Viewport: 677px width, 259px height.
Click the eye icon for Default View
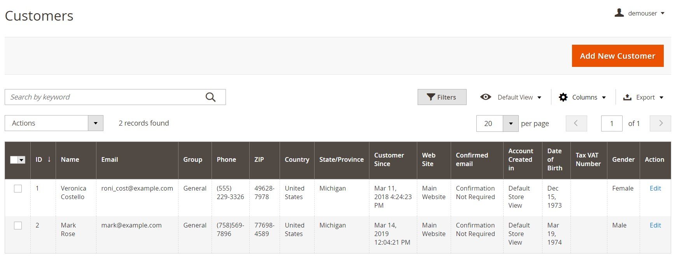coord(486,97)
